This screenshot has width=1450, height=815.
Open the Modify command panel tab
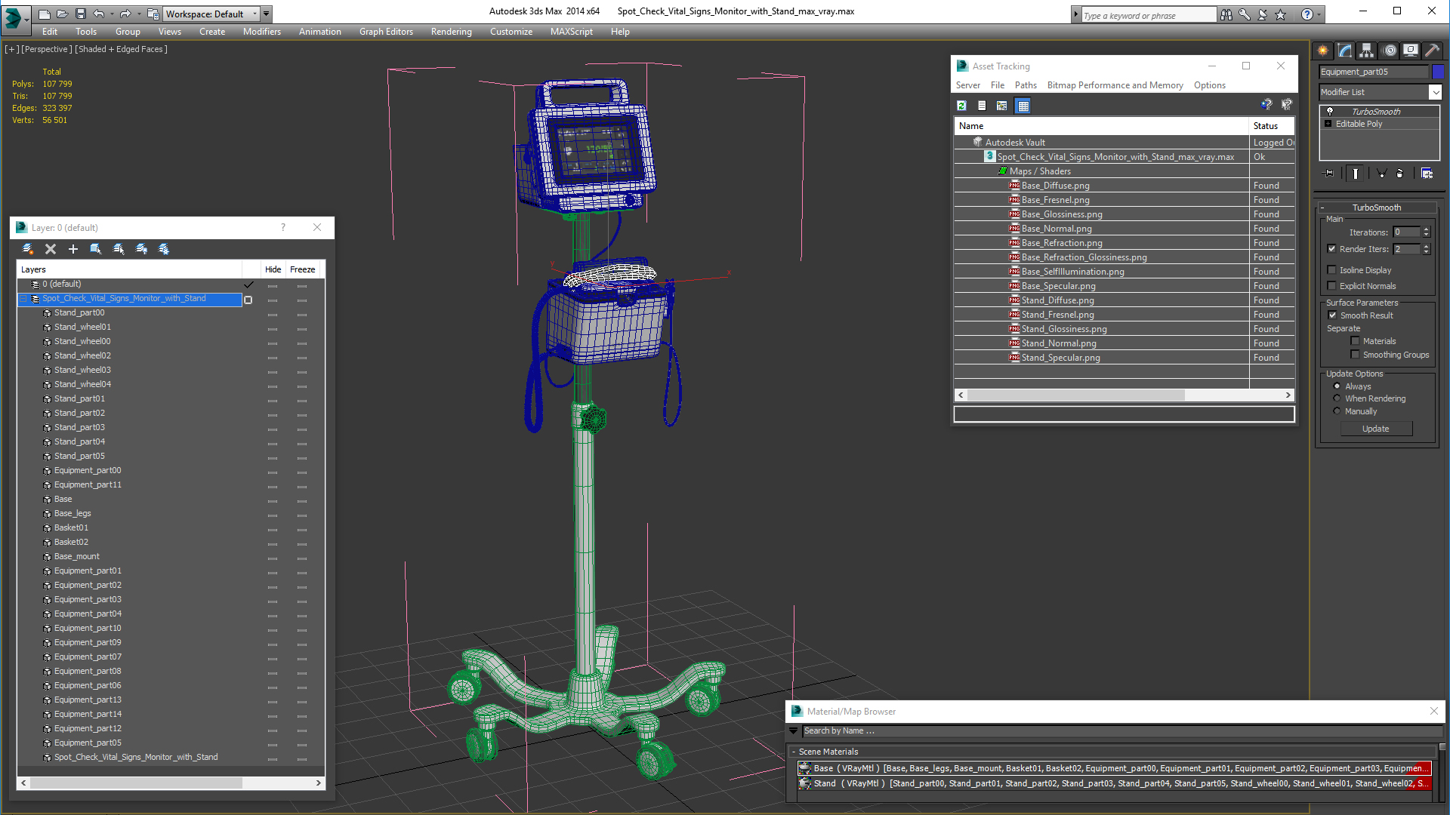[1345, 51]
